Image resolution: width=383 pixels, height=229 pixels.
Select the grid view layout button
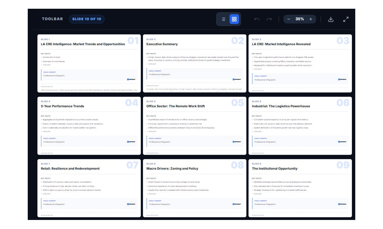(x=234, y=19)
